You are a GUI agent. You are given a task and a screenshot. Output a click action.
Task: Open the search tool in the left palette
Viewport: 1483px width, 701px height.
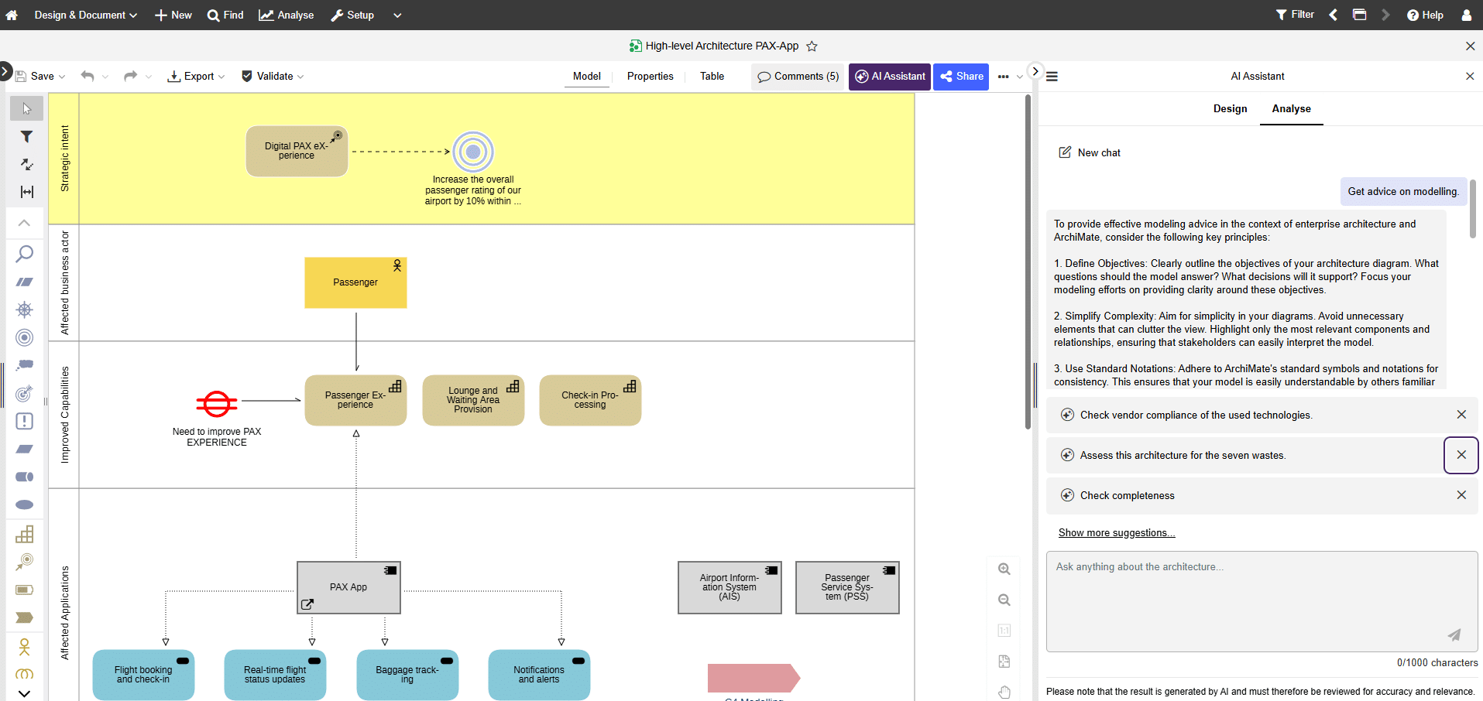26,253
